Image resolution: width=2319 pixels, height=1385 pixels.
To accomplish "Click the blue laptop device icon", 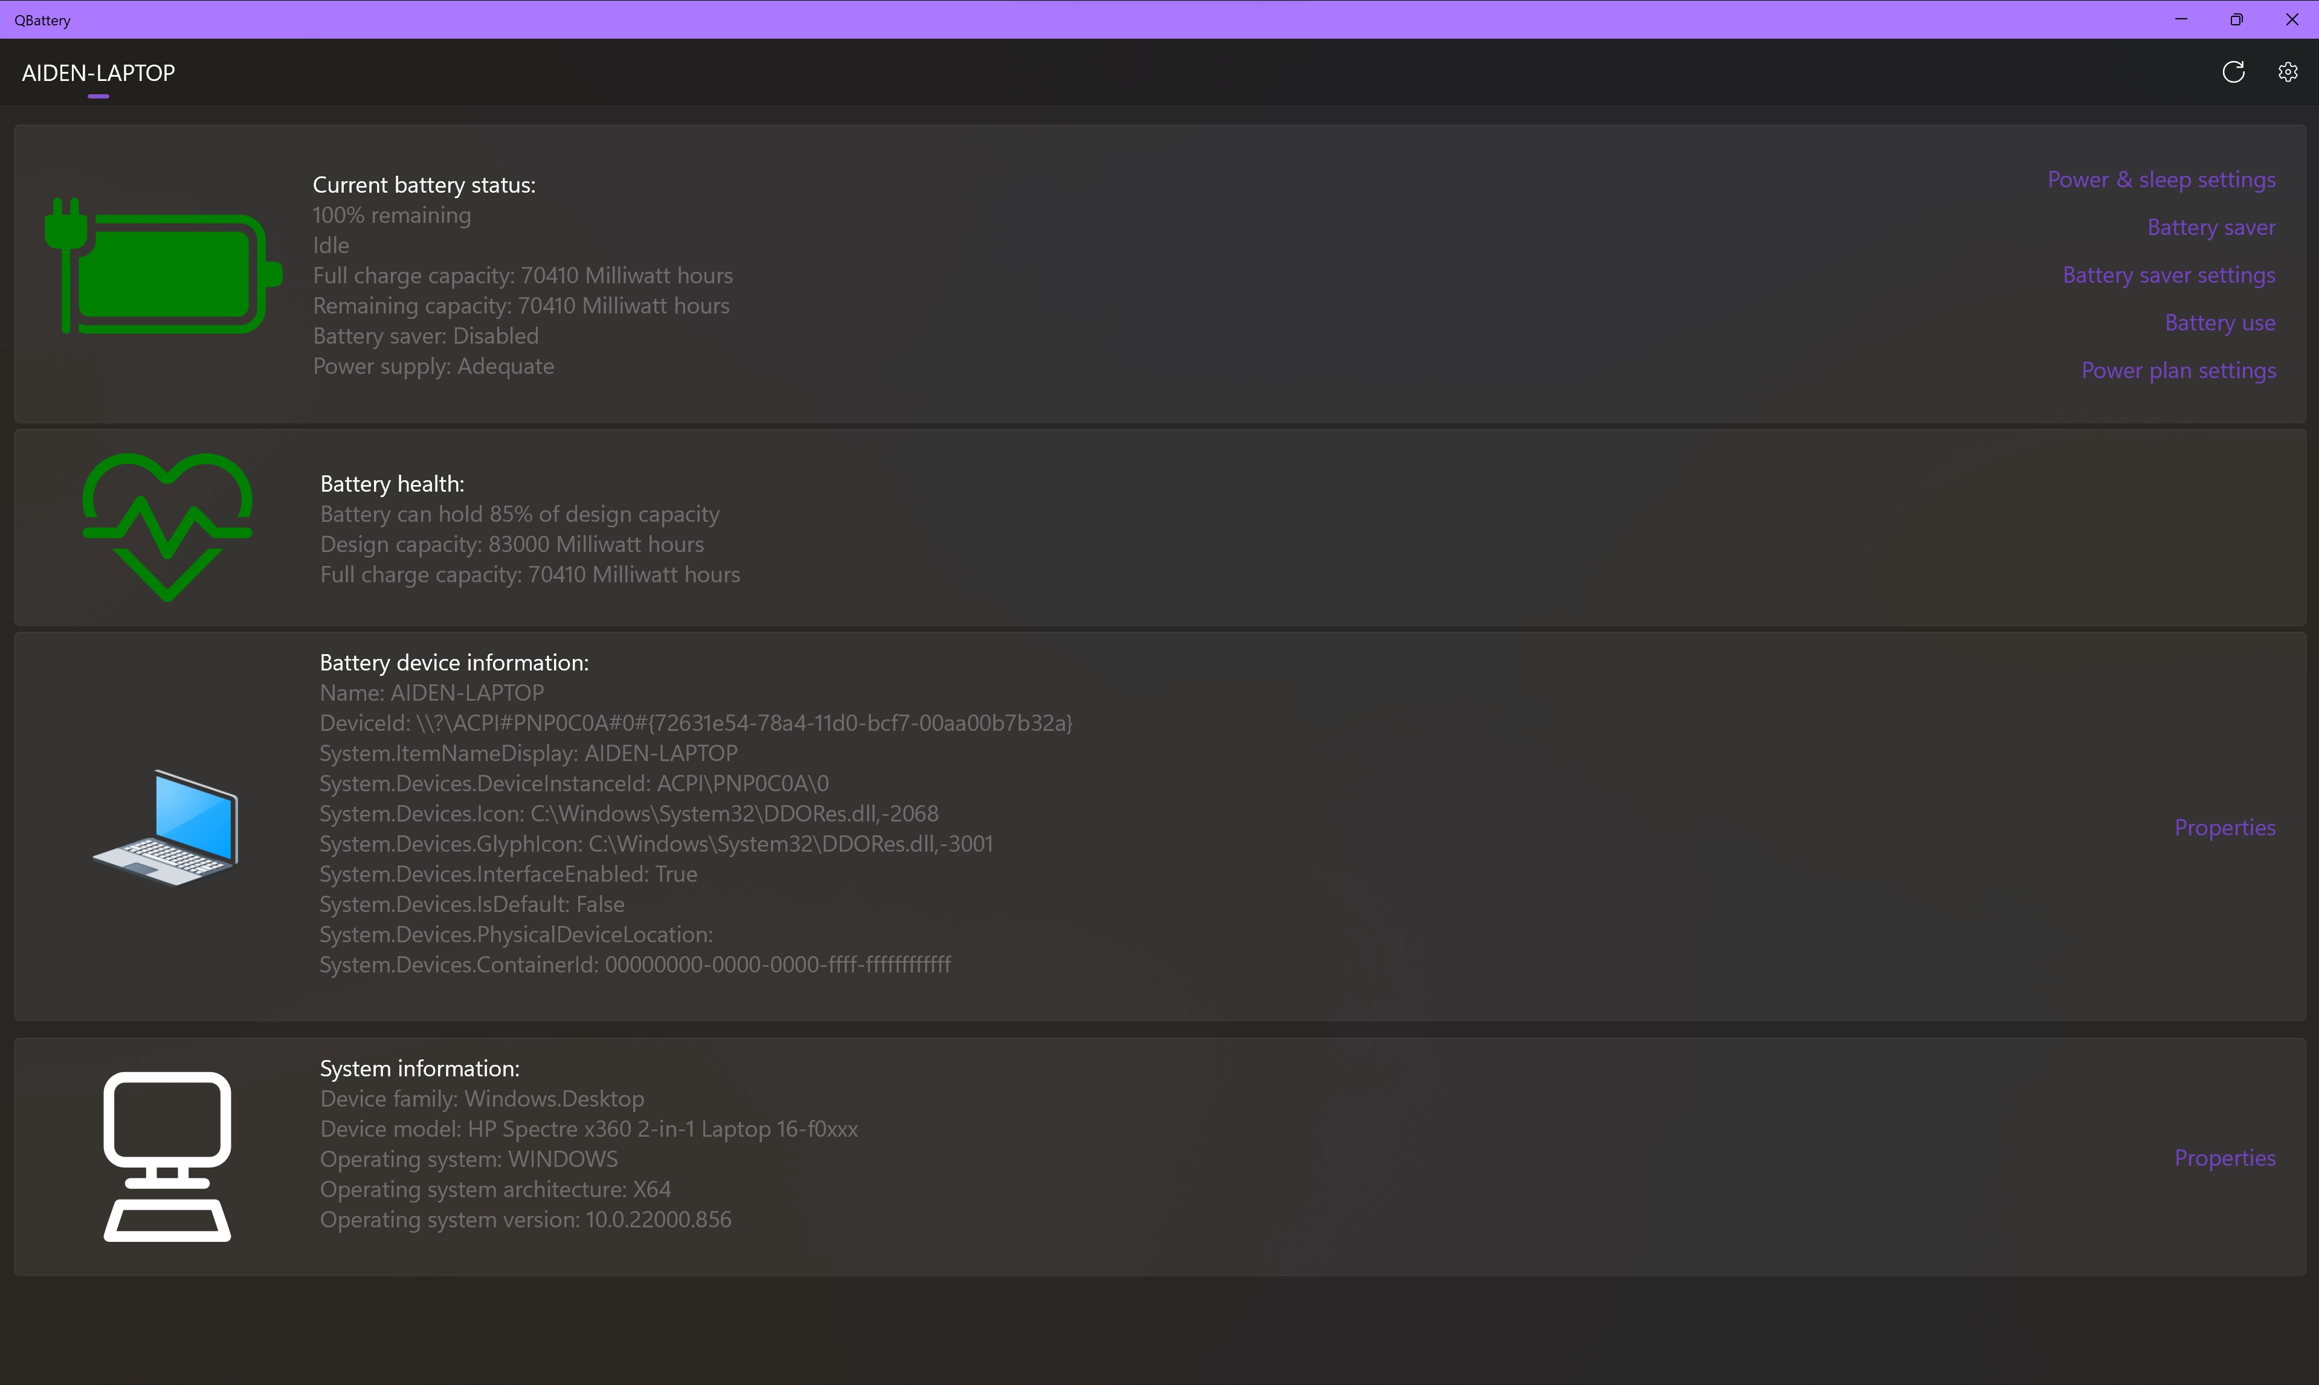I will tap(166, 827).
